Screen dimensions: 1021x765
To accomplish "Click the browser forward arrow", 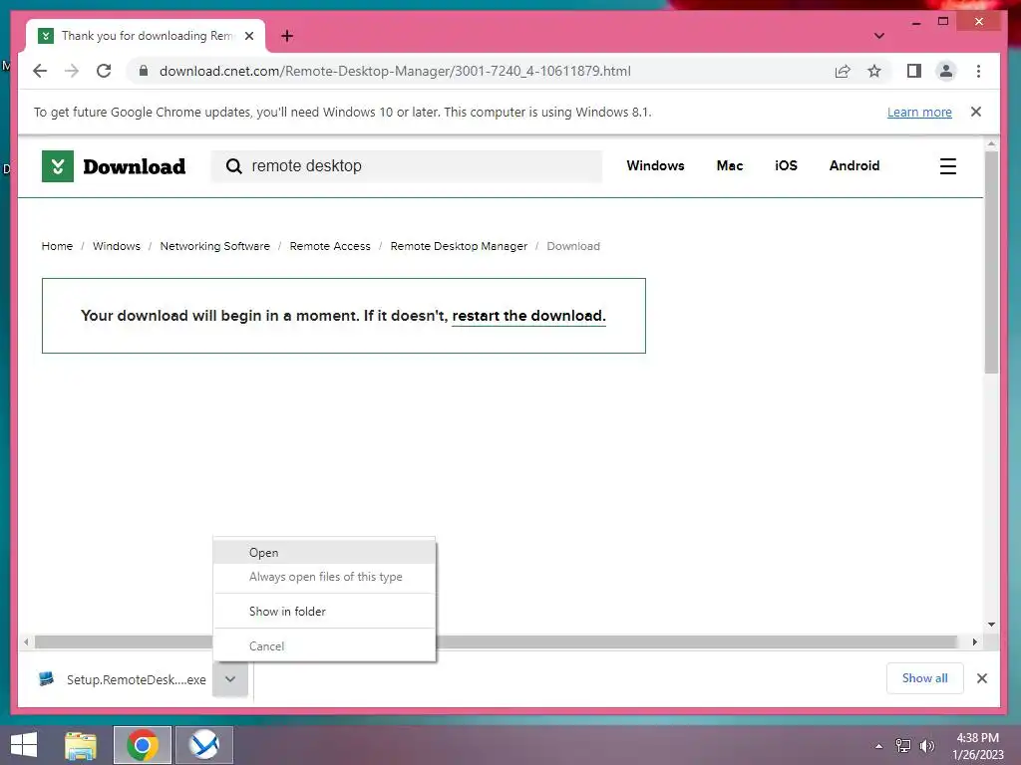I will pyautogui.click(x=72, y=71).
